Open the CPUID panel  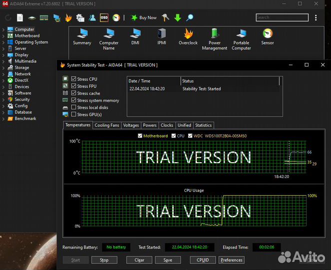click(203, 260)
